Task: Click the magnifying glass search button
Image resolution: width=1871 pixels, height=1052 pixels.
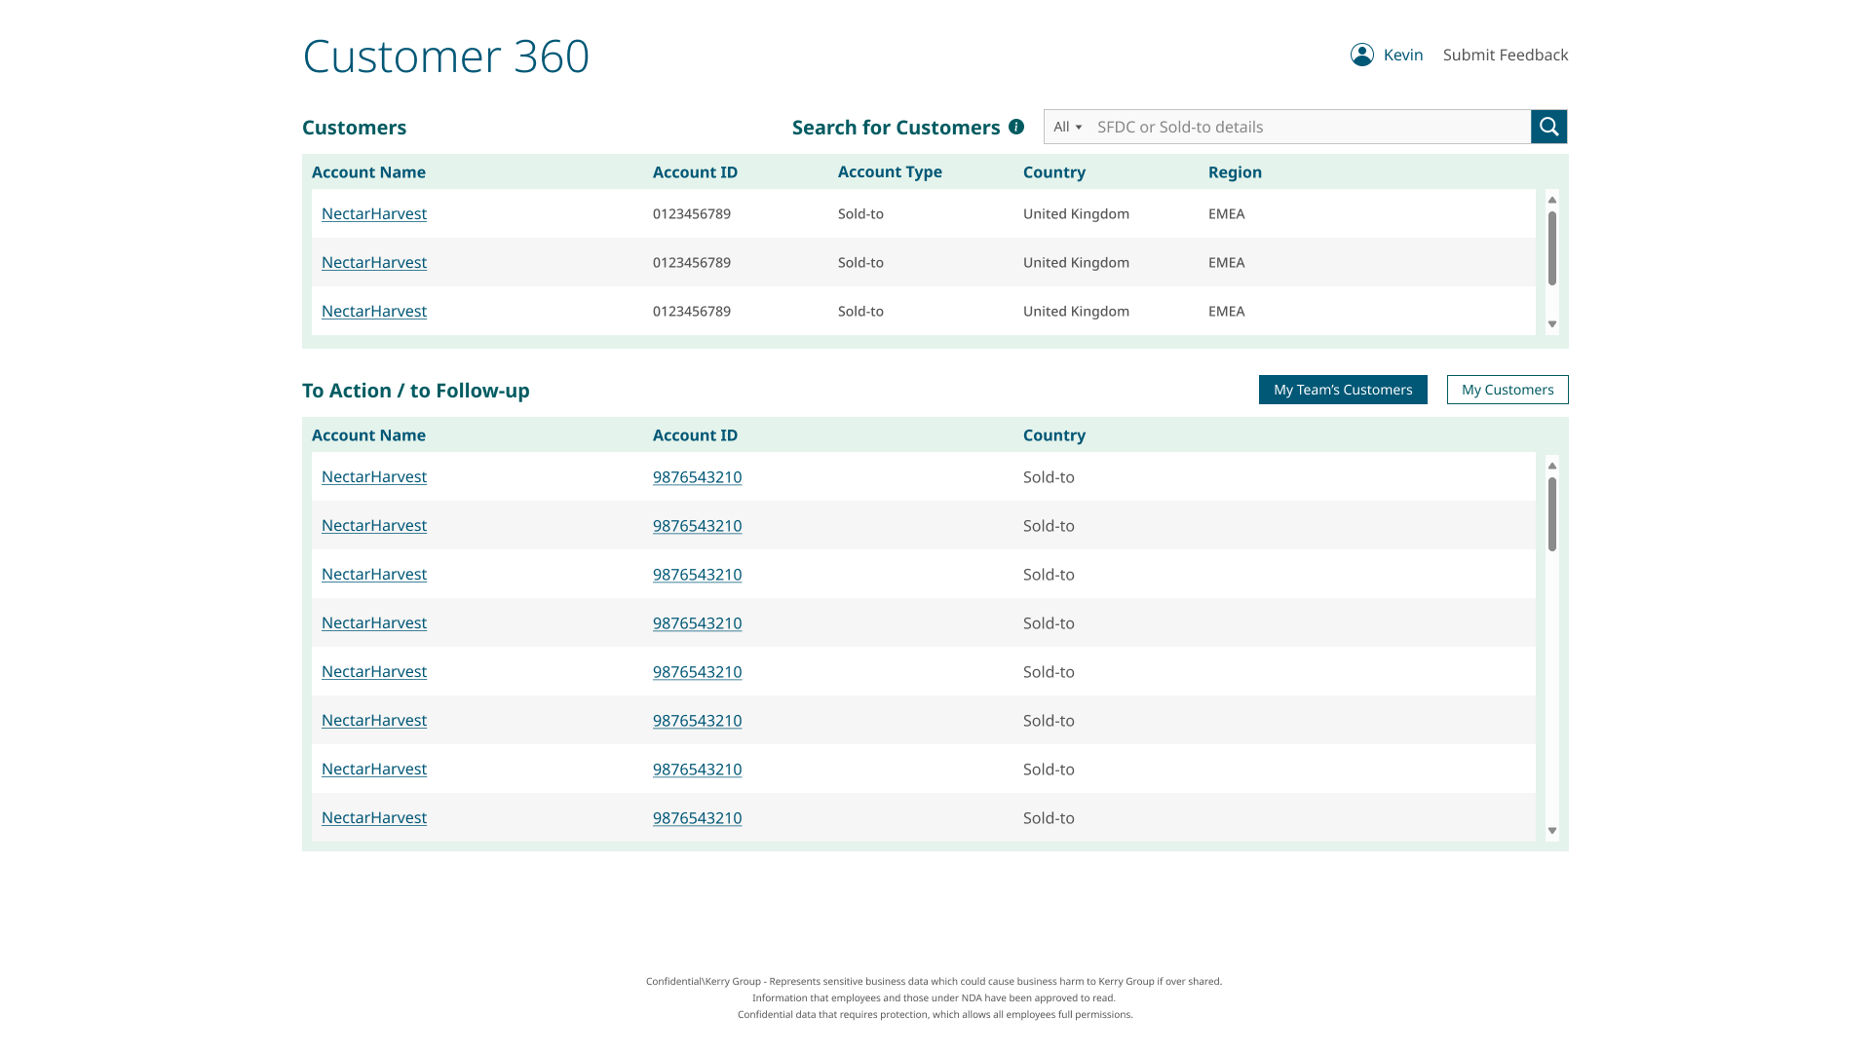Action: (1548, 127)
